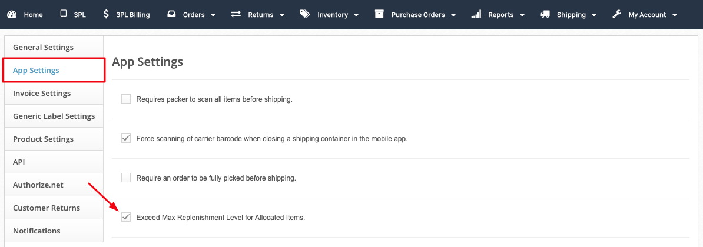Uncheck force scanning of carrier barcode

tap(126, 138)
